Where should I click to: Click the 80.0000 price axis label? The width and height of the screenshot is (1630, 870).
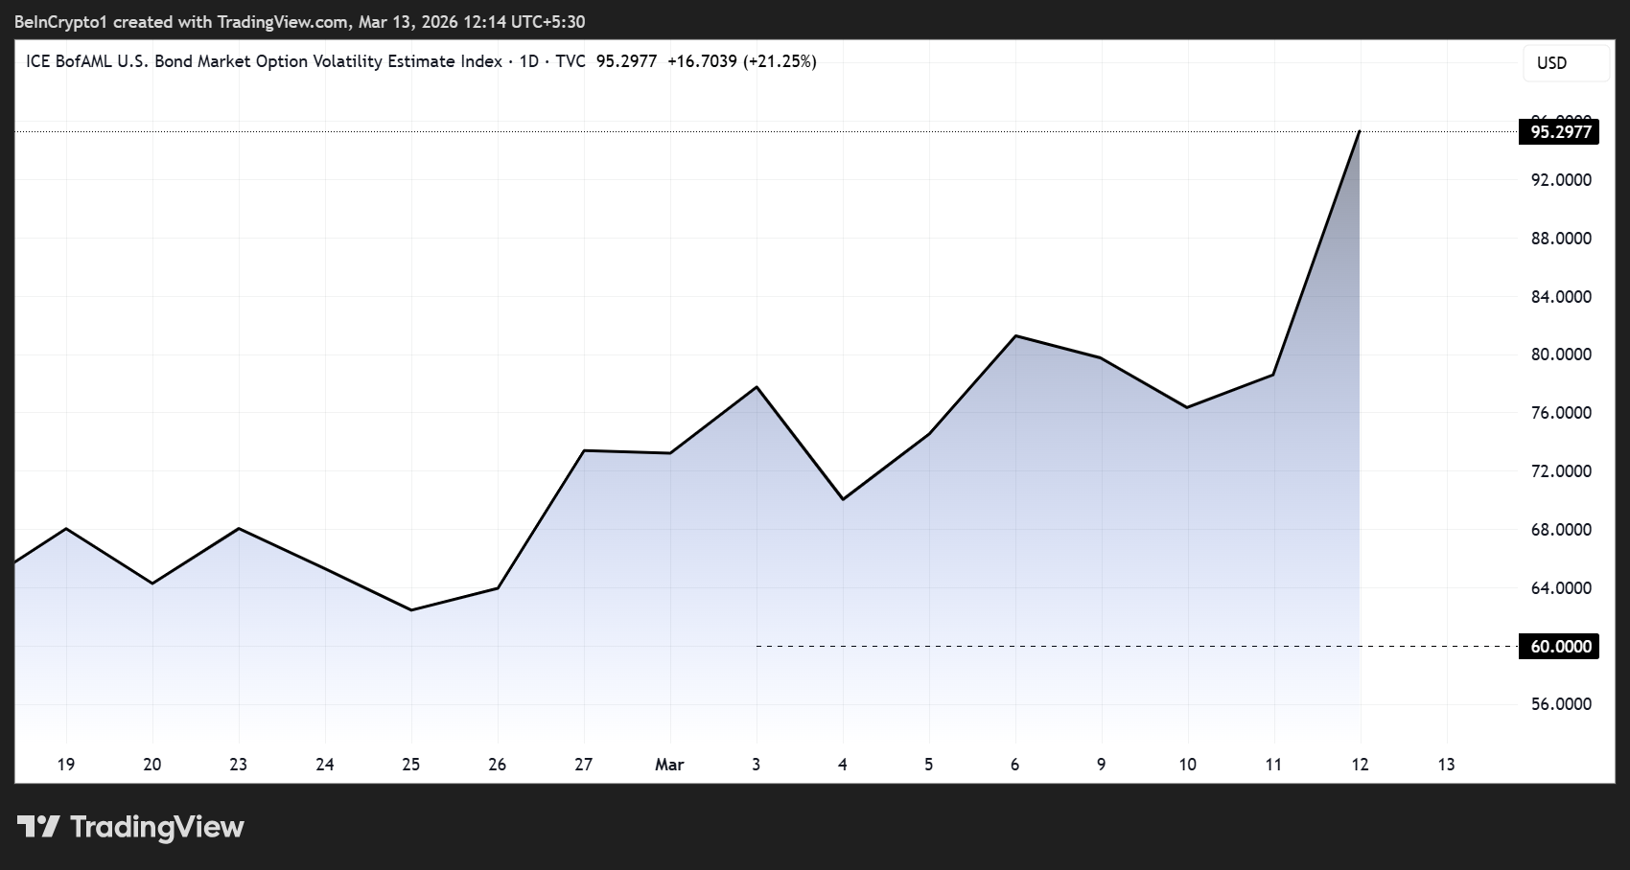click(1561, 355)
